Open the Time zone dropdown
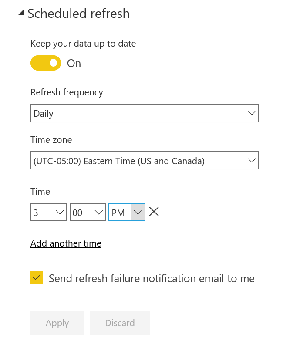This screenshot has height=348, width=283. [145, 160]
